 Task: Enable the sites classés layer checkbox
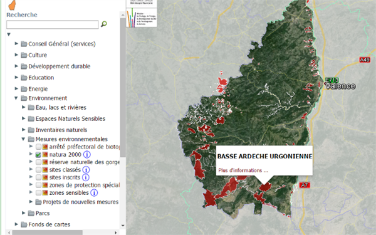coord(38,170)
